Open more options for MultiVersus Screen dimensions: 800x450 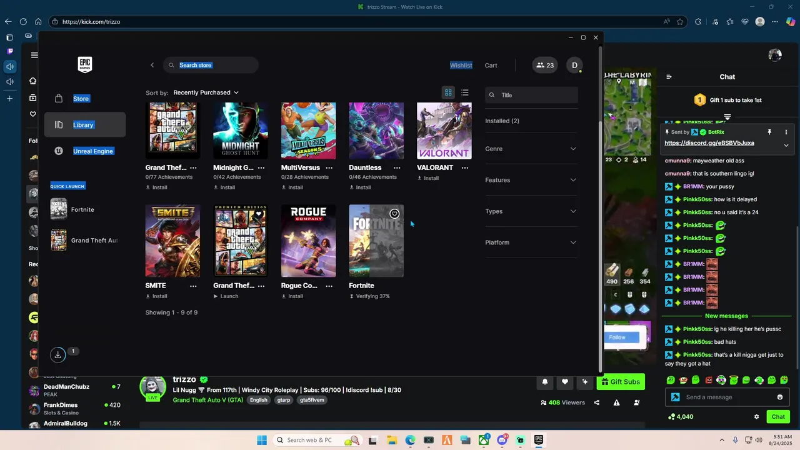coord(329,167)
